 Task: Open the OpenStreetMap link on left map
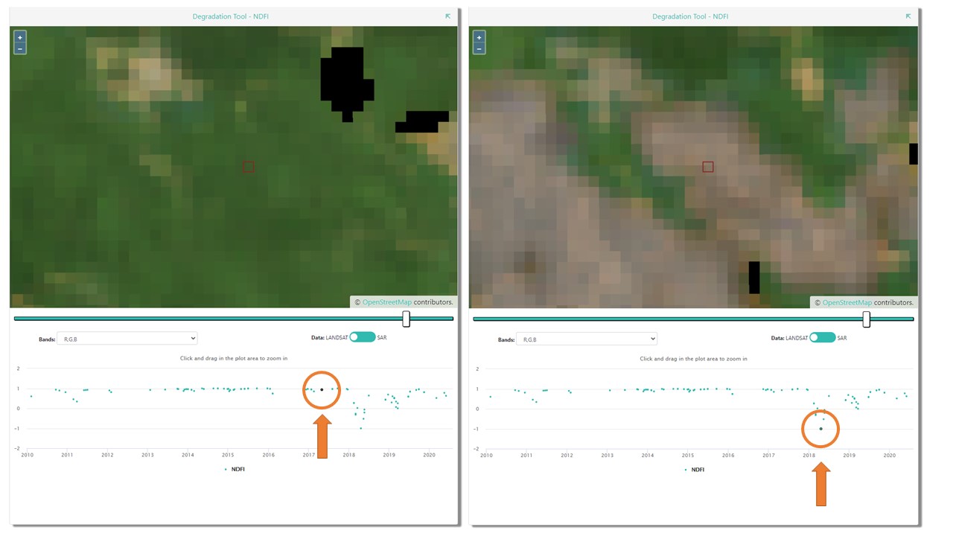tap(386, 301)
